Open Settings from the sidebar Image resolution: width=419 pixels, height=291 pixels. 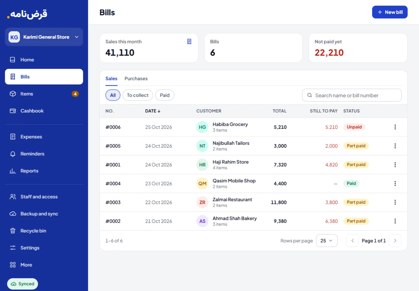tap(44, 248)
